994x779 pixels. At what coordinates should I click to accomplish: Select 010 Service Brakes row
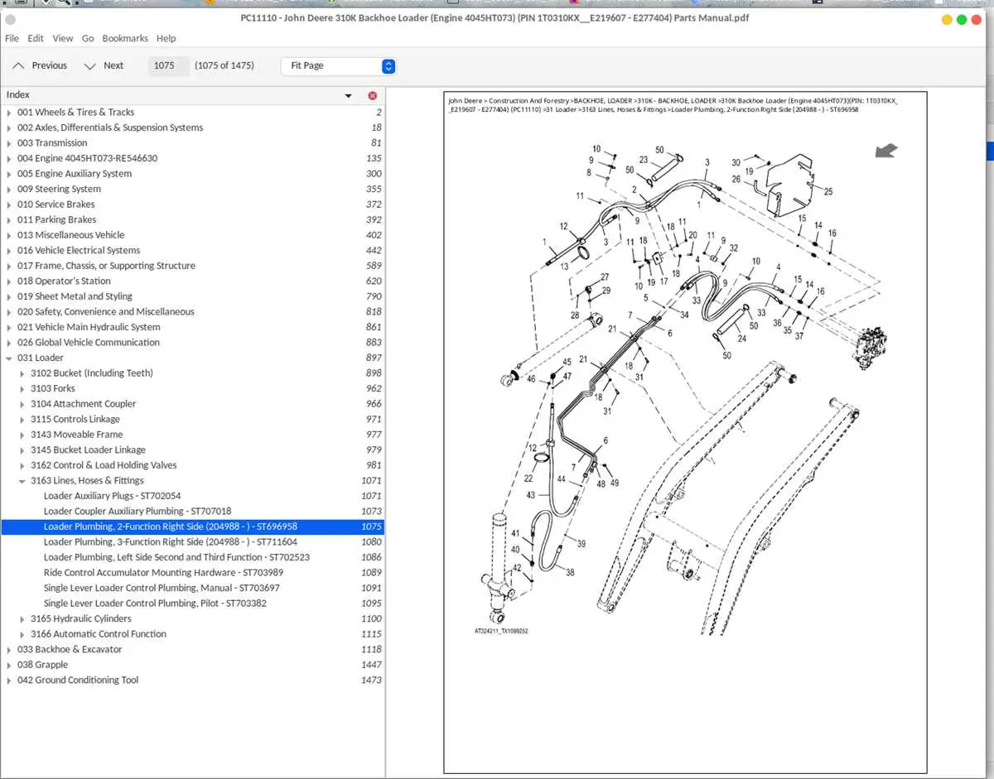[x=192, y=204]
